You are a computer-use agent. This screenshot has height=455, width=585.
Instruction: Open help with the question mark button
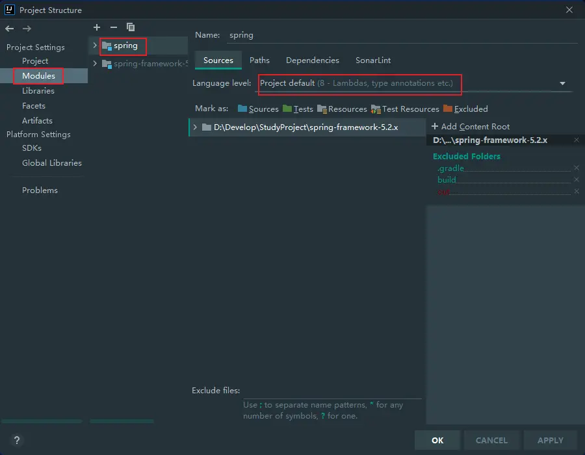pyautogui.click(x=17, y=440)
